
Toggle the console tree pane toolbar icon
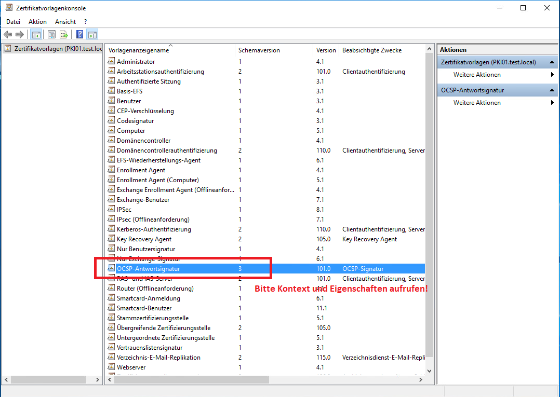coord(36,35)
